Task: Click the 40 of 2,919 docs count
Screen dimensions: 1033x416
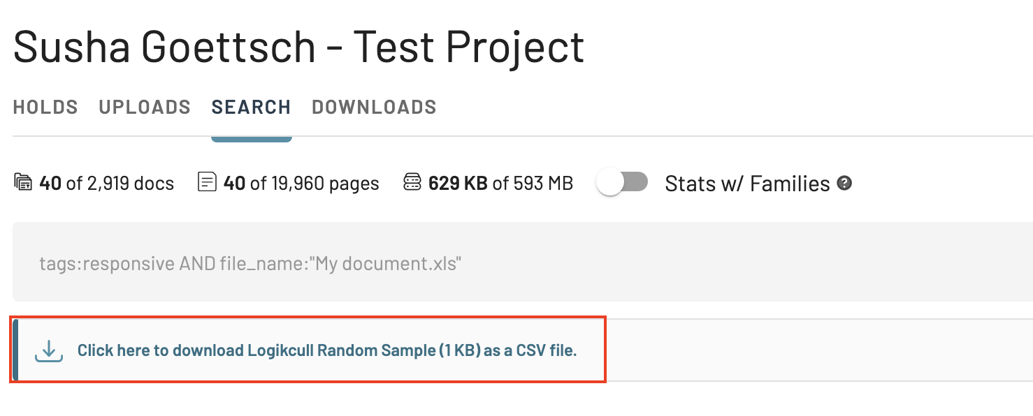Action: coord(107,184)
